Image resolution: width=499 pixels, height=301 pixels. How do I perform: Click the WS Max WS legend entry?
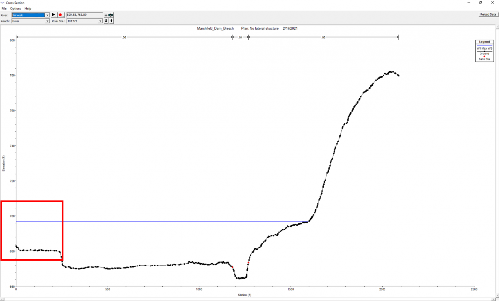[x=484, y=48]
